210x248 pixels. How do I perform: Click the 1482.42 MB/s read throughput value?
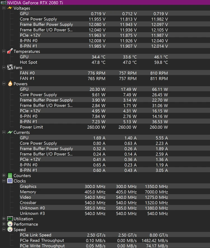coord(155,241)
